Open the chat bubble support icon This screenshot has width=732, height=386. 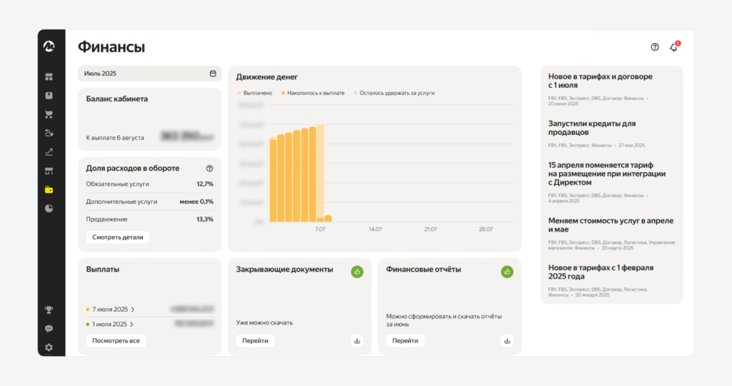click(x=49, y=329)
